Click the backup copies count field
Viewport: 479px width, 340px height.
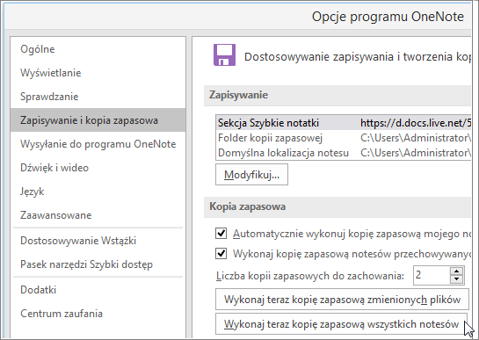[x=432, y=276]
